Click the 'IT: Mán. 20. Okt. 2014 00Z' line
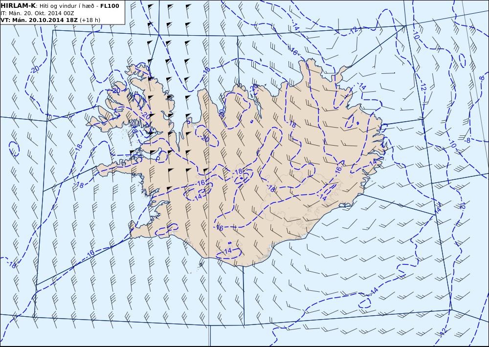489x347 pixels. 37,13
